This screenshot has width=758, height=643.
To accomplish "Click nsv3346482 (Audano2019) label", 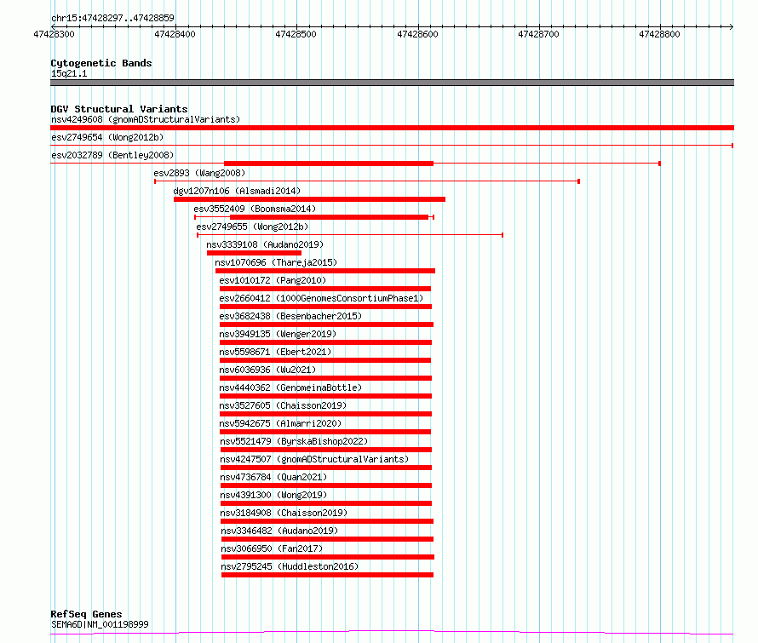I will click(x=279, y=531).
